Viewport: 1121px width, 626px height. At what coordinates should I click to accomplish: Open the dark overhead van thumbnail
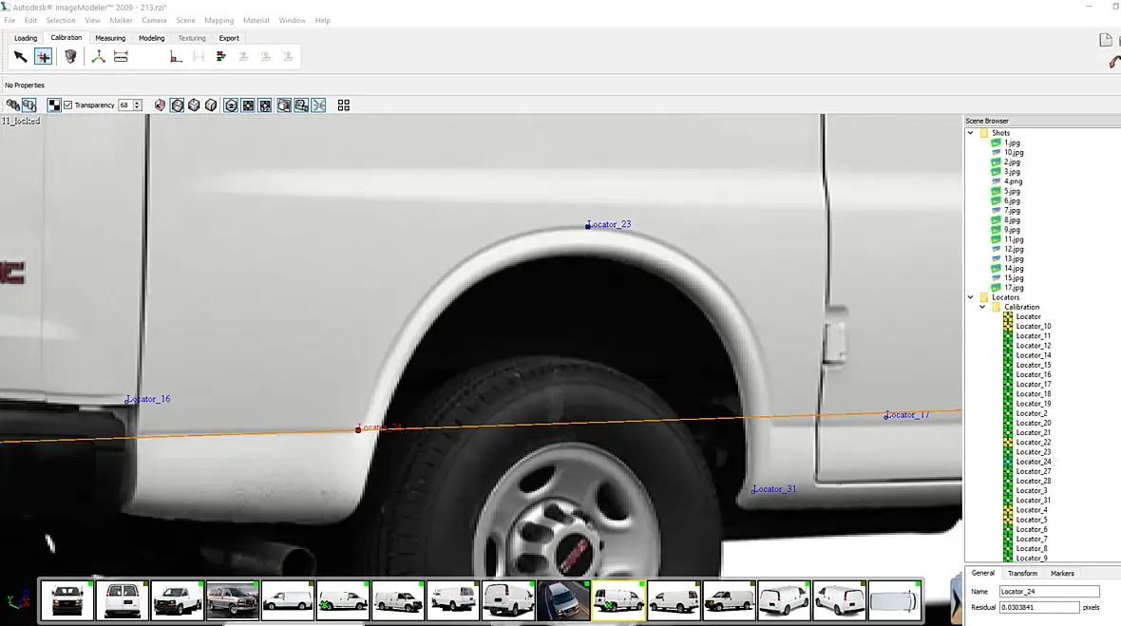pyautogui.click(x=563, y=599)
